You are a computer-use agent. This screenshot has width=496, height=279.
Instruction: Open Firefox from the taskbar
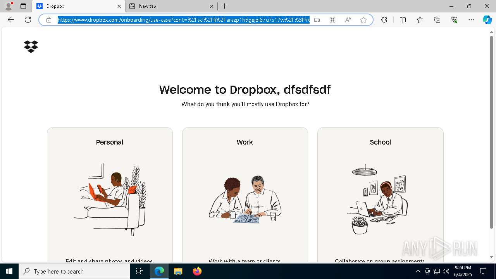coord(197,271)
